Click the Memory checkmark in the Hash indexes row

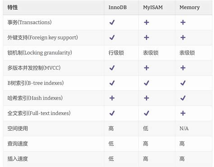(x=183, y=98)
